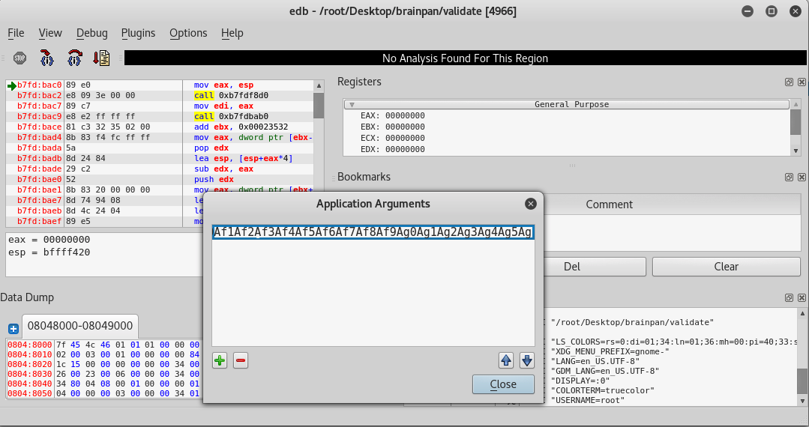This screenshot has height=427, width=809.
Task: Click Registers scrollbar down arrow
Action: pyautogui.click(x=796, y=151)
